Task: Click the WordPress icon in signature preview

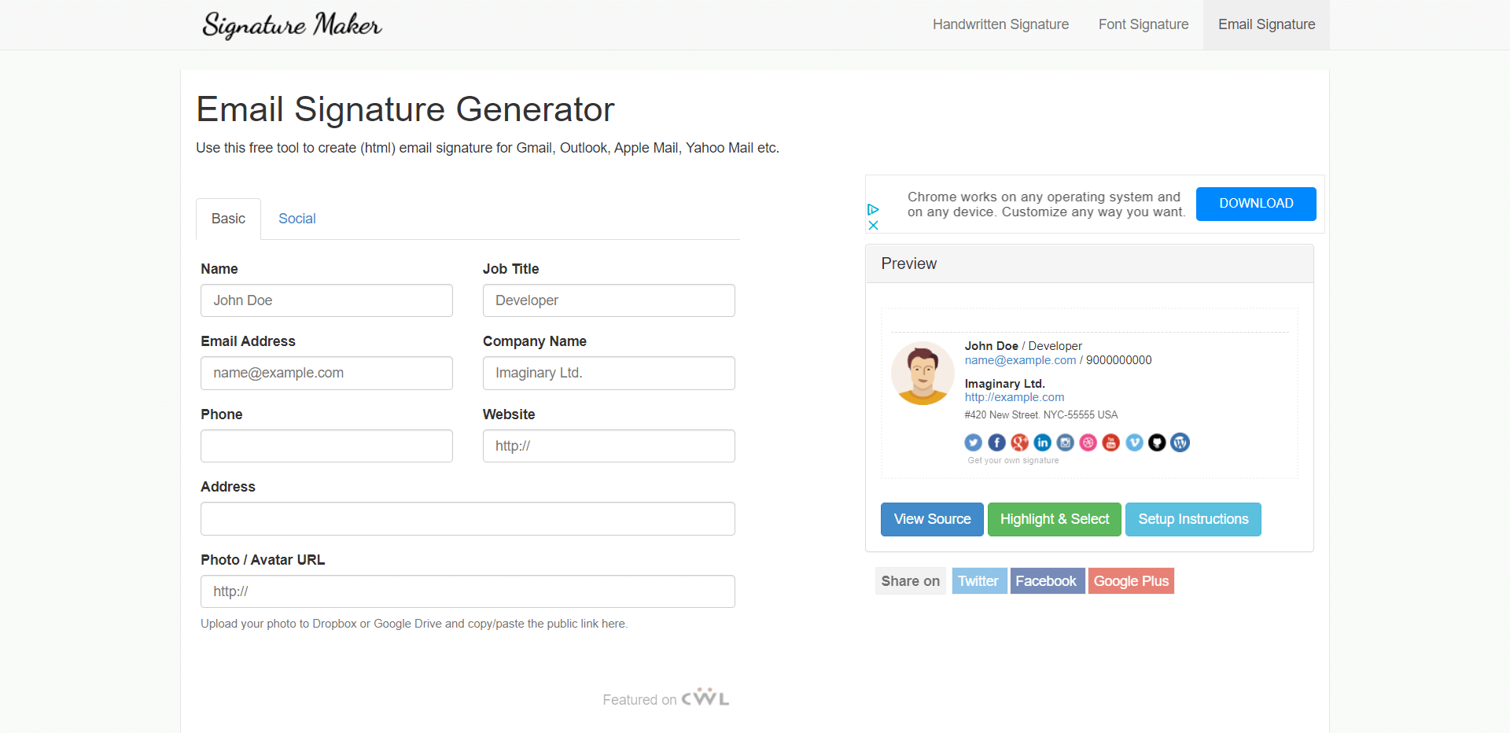Action: 1180,443
